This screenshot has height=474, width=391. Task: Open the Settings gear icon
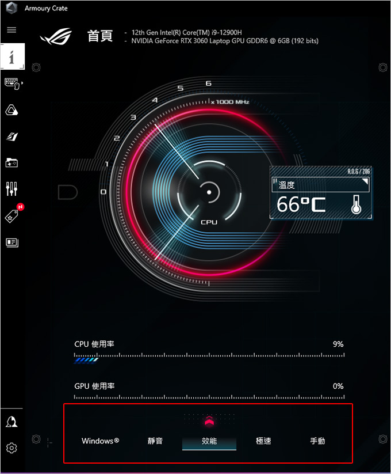click(x=11, y=448)
